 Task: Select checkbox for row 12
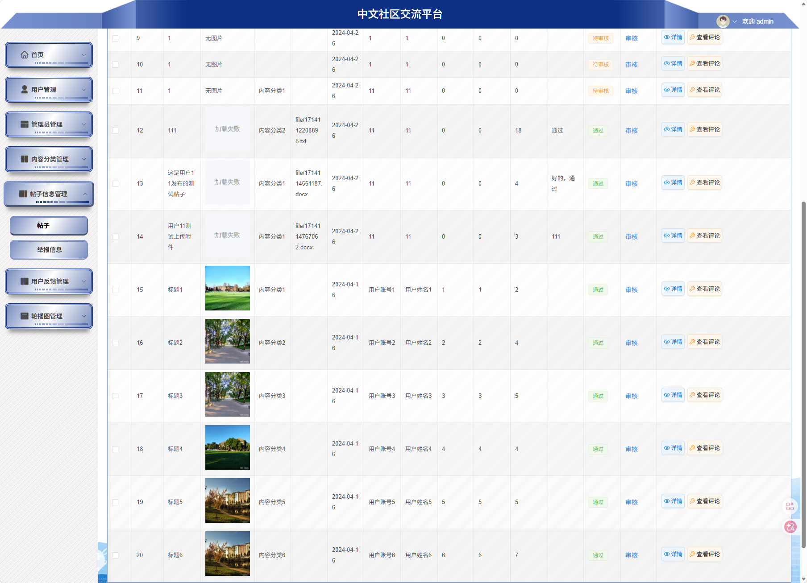click(115, 131)
